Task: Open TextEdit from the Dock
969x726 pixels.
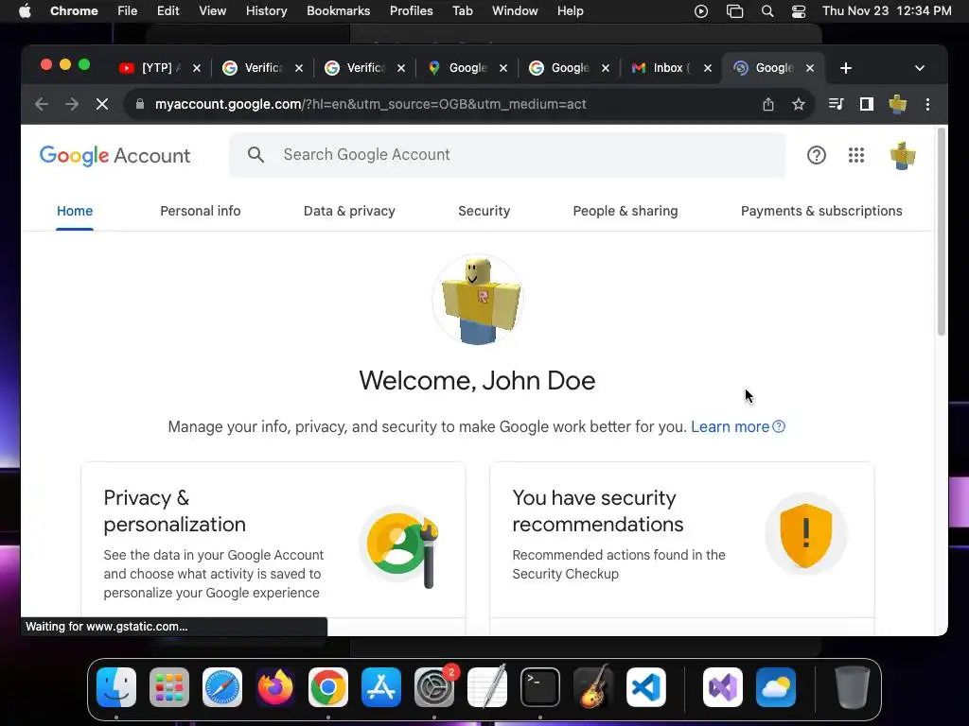Action: (487, 687)
